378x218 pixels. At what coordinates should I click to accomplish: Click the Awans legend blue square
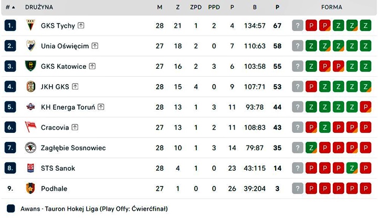10,209
